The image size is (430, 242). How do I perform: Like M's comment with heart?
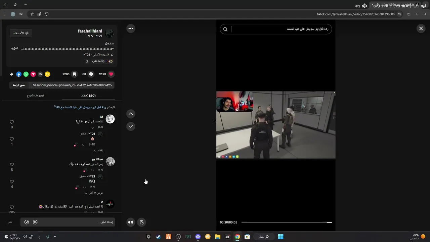[12, 122]
